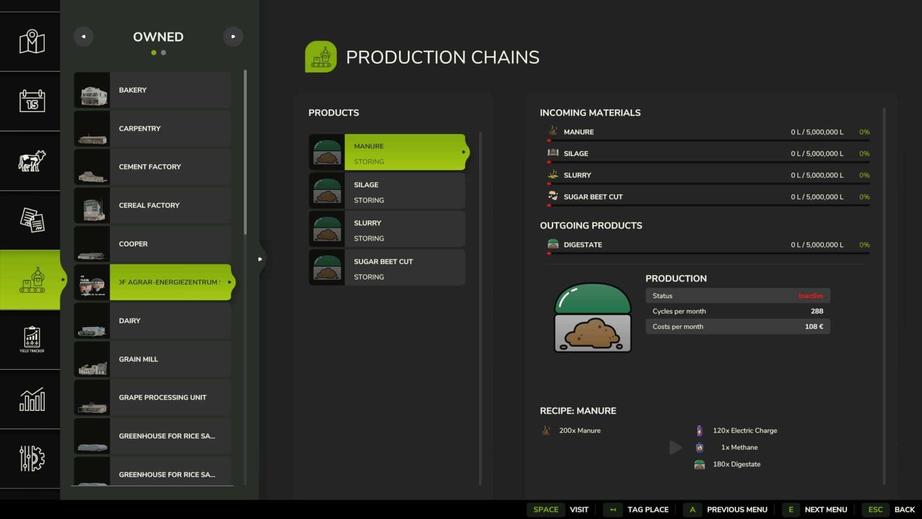Open the statistics bar chart sidebar icon
Image resolution: width=922 pixels, height=519 pixels.
coord(32,399)
